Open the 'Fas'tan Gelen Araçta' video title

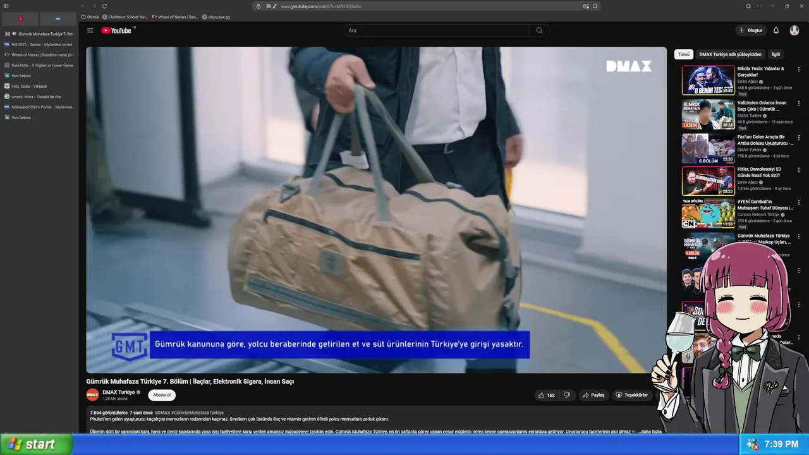(x=765, y=140)
